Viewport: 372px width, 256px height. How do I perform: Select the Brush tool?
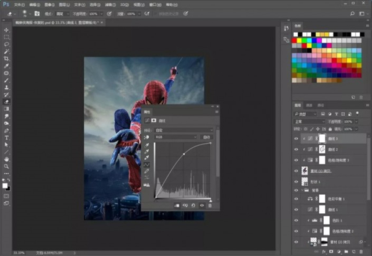[x=6, y=80]
